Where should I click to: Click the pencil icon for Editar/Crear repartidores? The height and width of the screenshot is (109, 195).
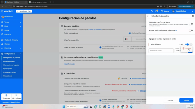tap(129, 85)
